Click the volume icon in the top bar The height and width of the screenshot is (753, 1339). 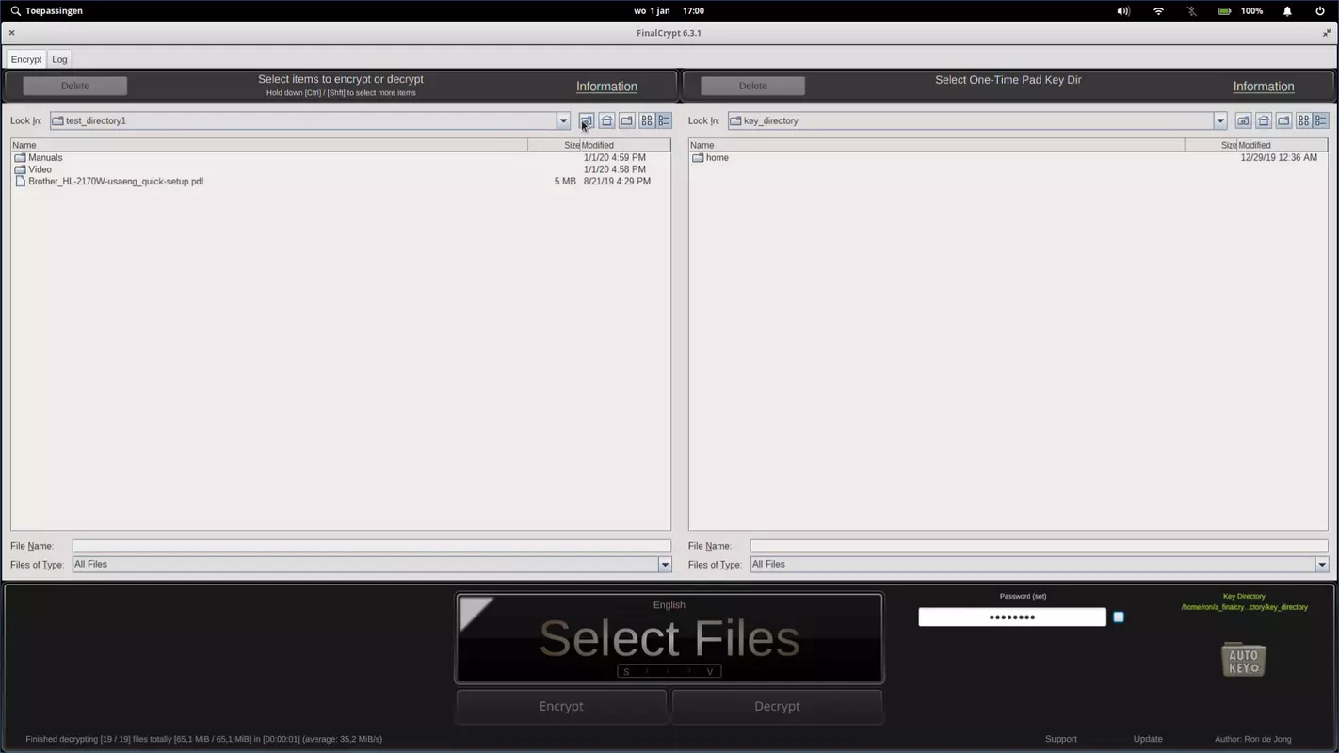[1123, 11]
